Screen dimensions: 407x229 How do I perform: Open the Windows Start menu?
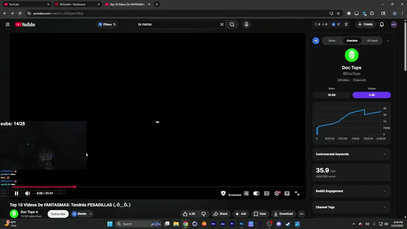[110, 224]
